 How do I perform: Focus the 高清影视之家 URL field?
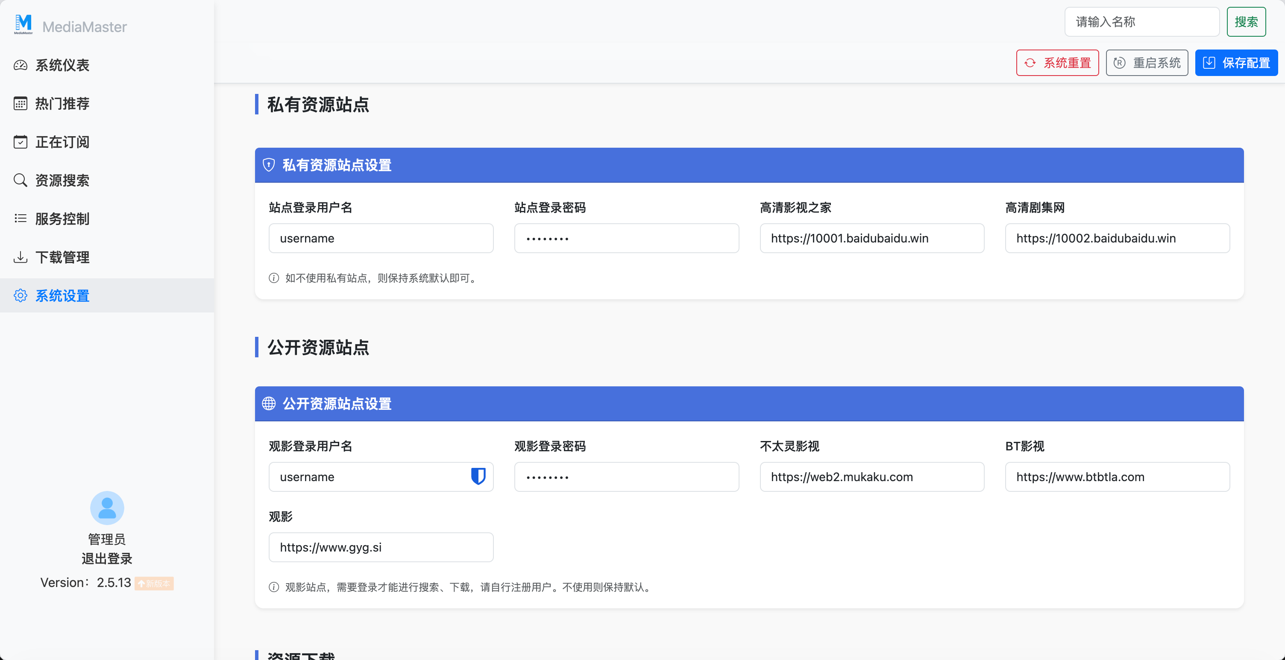[872, 238]
